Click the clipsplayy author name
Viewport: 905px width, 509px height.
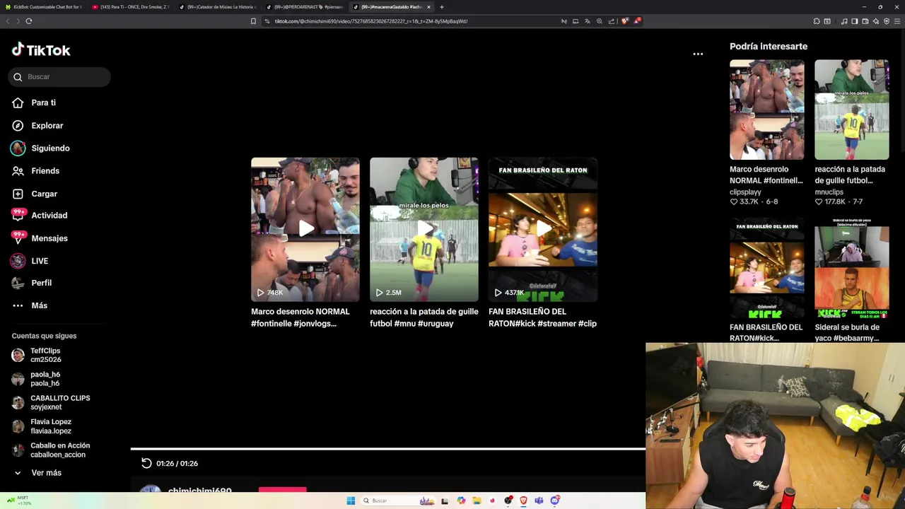tap(745, 192)
